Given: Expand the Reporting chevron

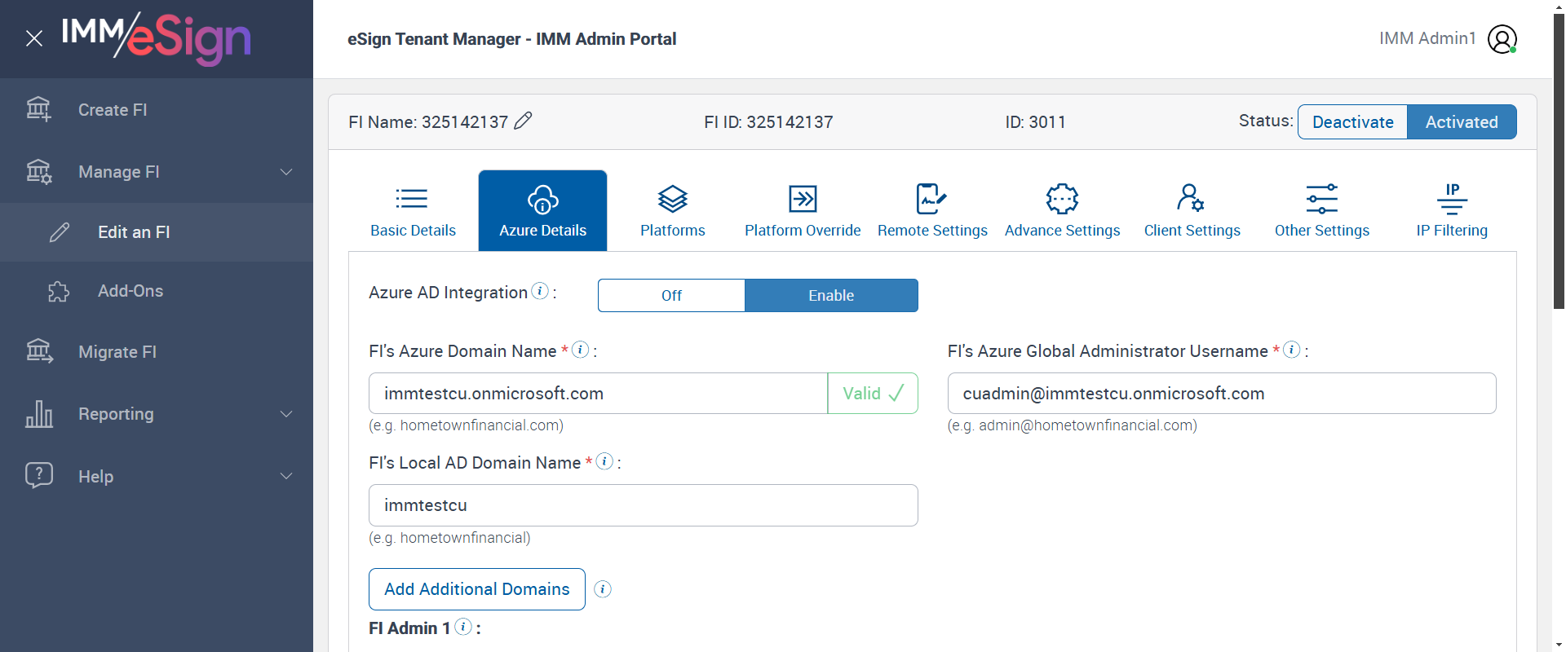Looking at the screenshot, I should [x=286, y=414].
